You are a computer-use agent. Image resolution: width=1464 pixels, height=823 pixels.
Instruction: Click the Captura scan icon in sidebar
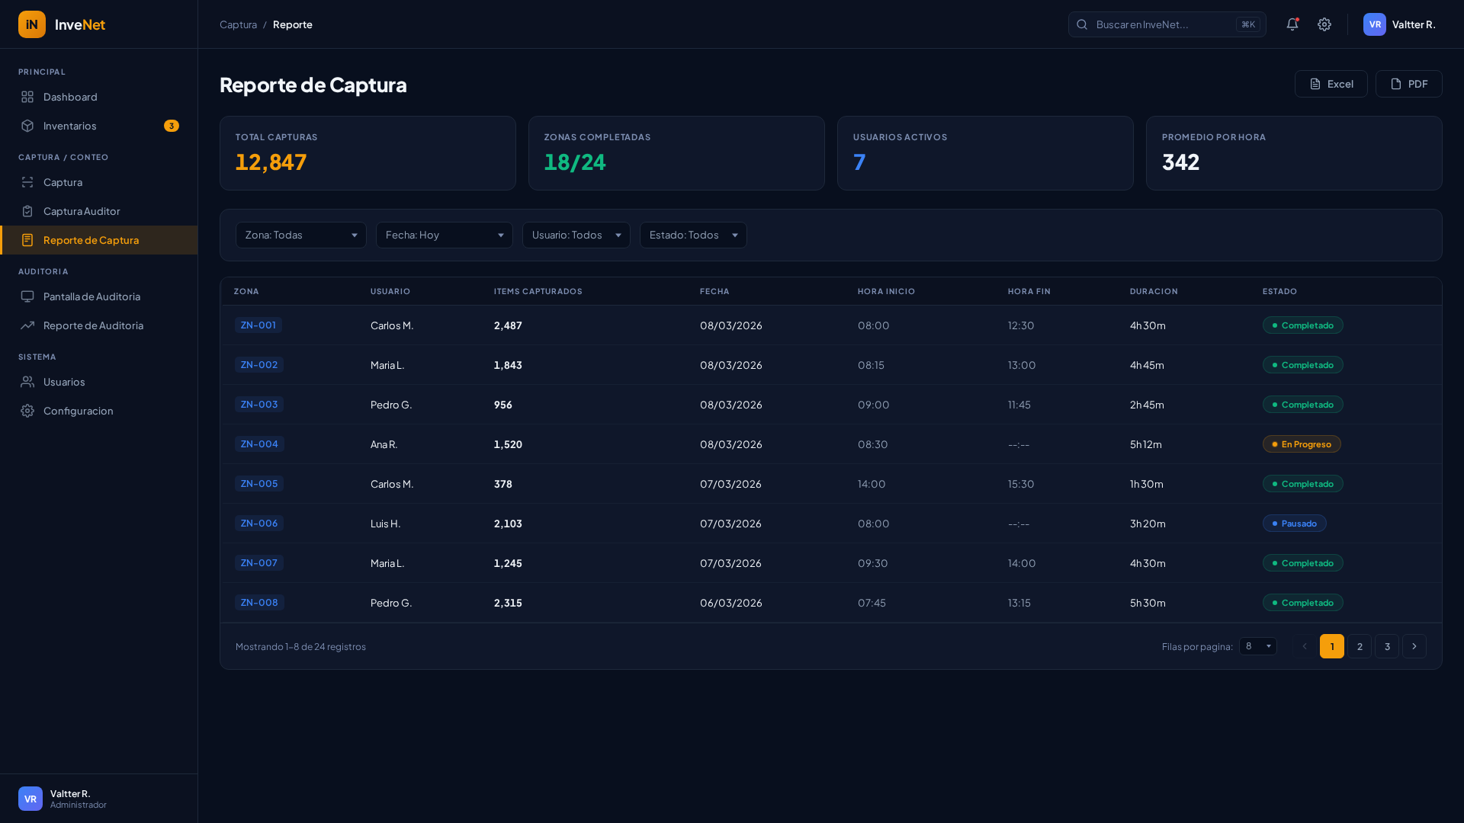27,182
